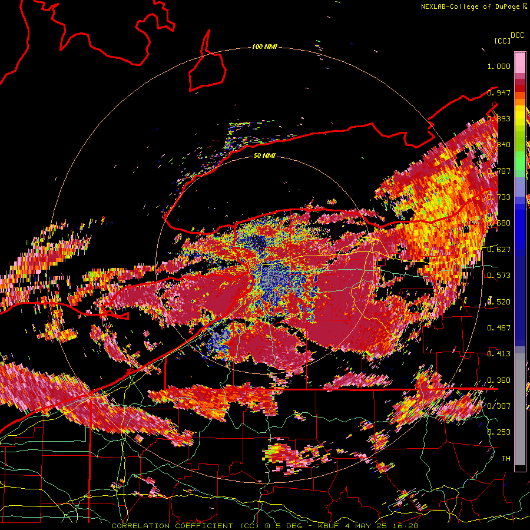Select the 0.893 scale value
This screenshot has width=530, height=530.
[x=499, y=118]
